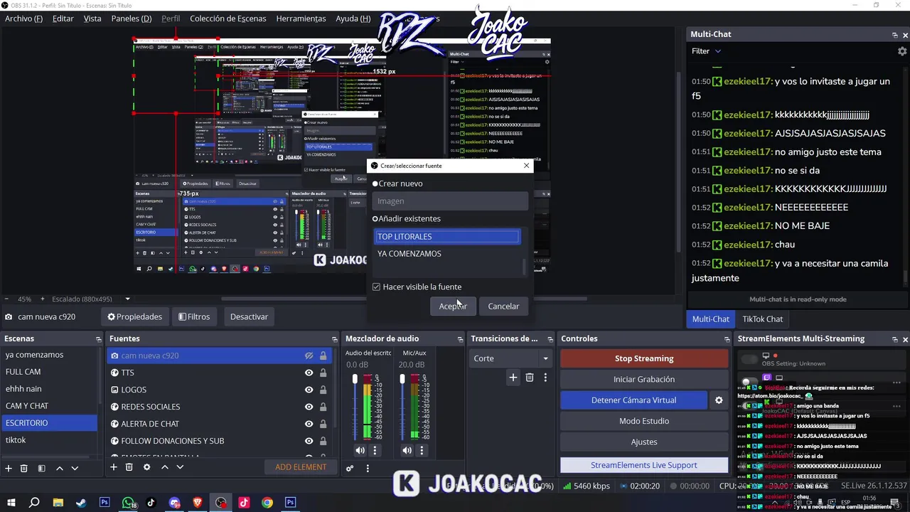Click the Imagen source name field
This screenshot has height=512, width=910.
450,201
